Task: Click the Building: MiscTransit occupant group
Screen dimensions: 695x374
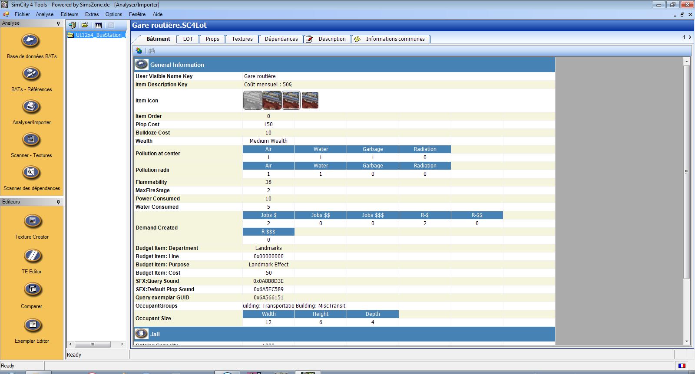Action: 321,306
